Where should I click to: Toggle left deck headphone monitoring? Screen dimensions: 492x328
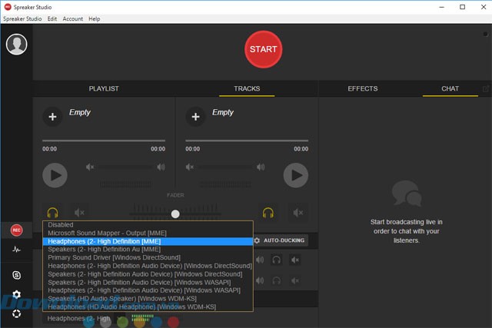52,212
